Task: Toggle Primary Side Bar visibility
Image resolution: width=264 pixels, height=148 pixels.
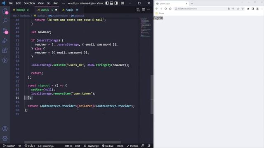Action: (x=107, y=3)
